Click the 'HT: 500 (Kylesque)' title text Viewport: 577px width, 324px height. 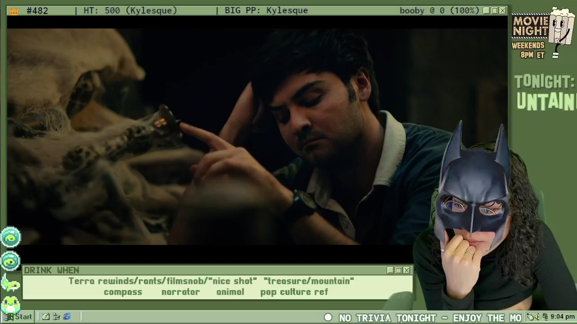click(x=130, y=11)
